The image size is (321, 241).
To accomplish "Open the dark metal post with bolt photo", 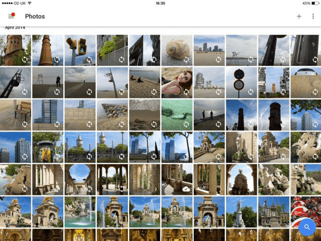I will click(306, 50).
